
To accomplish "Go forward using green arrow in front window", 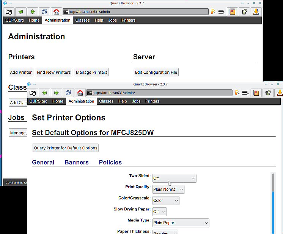I will (x=57, y=93).
